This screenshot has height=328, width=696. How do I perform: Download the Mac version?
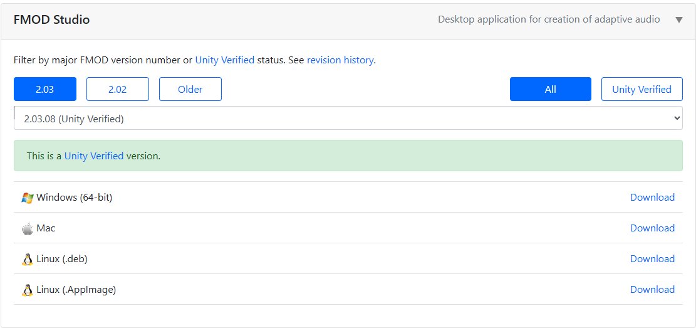pos(653,228)
